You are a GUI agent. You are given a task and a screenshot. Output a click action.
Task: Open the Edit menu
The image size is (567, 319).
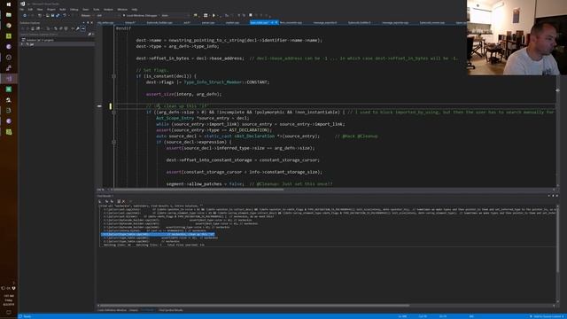point(30,10)
